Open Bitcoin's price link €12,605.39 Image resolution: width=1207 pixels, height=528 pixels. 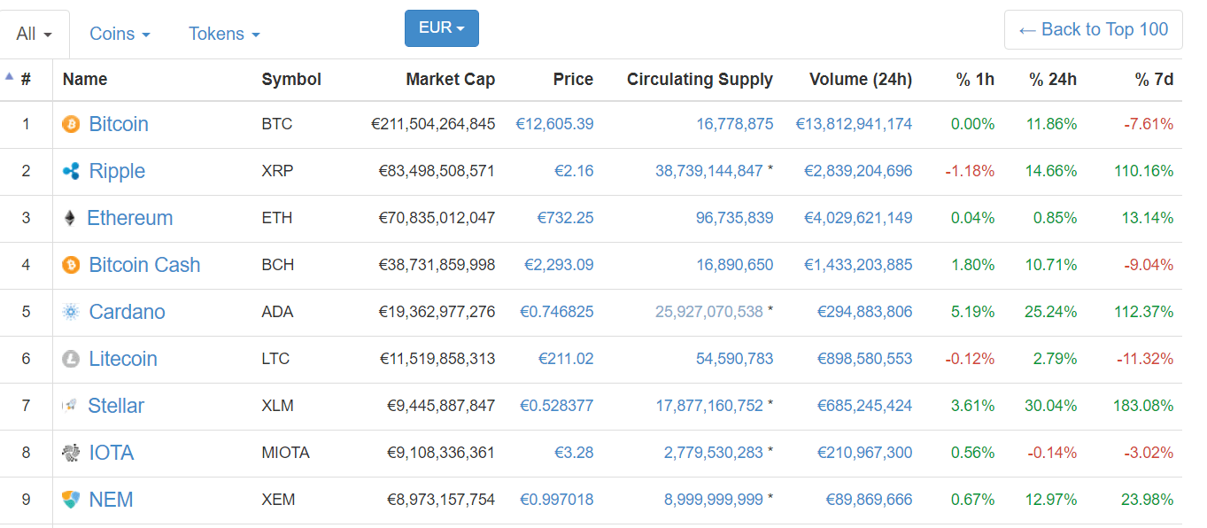pyautogui.click(x=554, y=124)
